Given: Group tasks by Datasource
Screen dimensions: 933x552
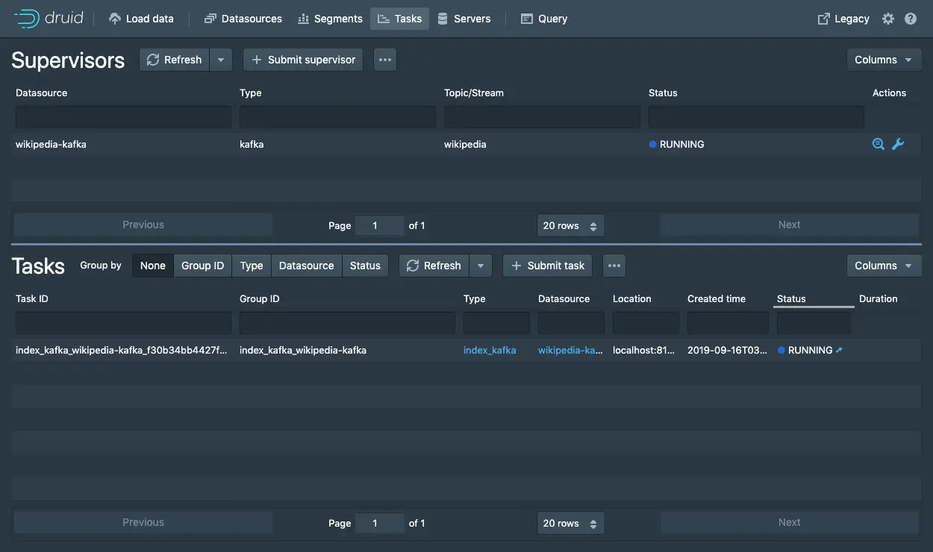Looking at the screenshot, I should (x=306, y=266).
